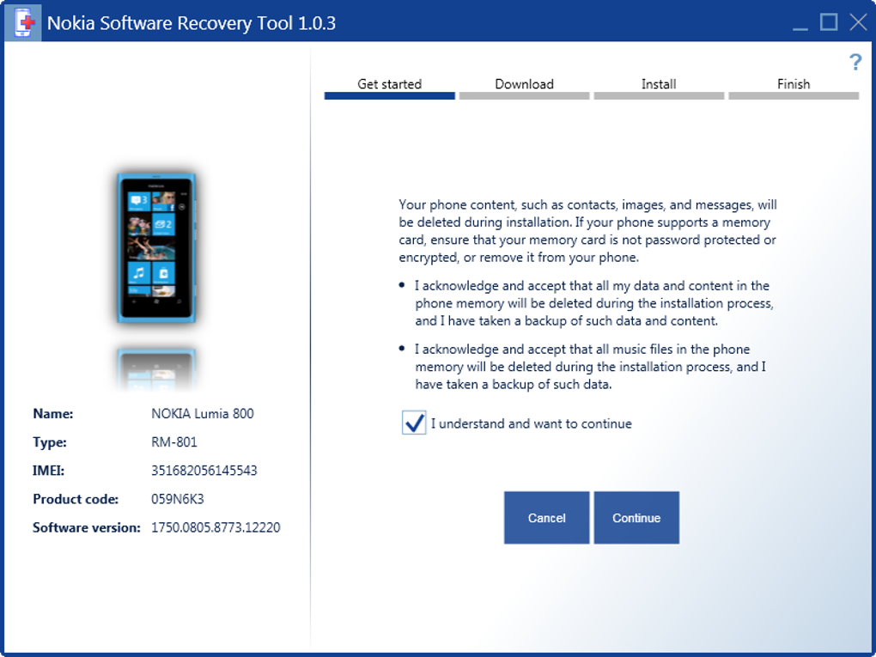The height and width of the screenshot is (657, 876).
Task: Close the Recovery Tool window
Action: coord(858,22)
